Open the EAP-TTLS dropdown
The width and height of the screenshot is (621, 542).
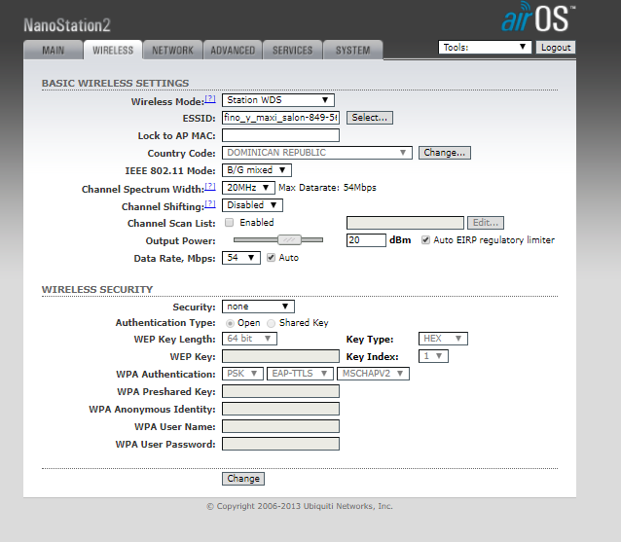click(300, 374)
